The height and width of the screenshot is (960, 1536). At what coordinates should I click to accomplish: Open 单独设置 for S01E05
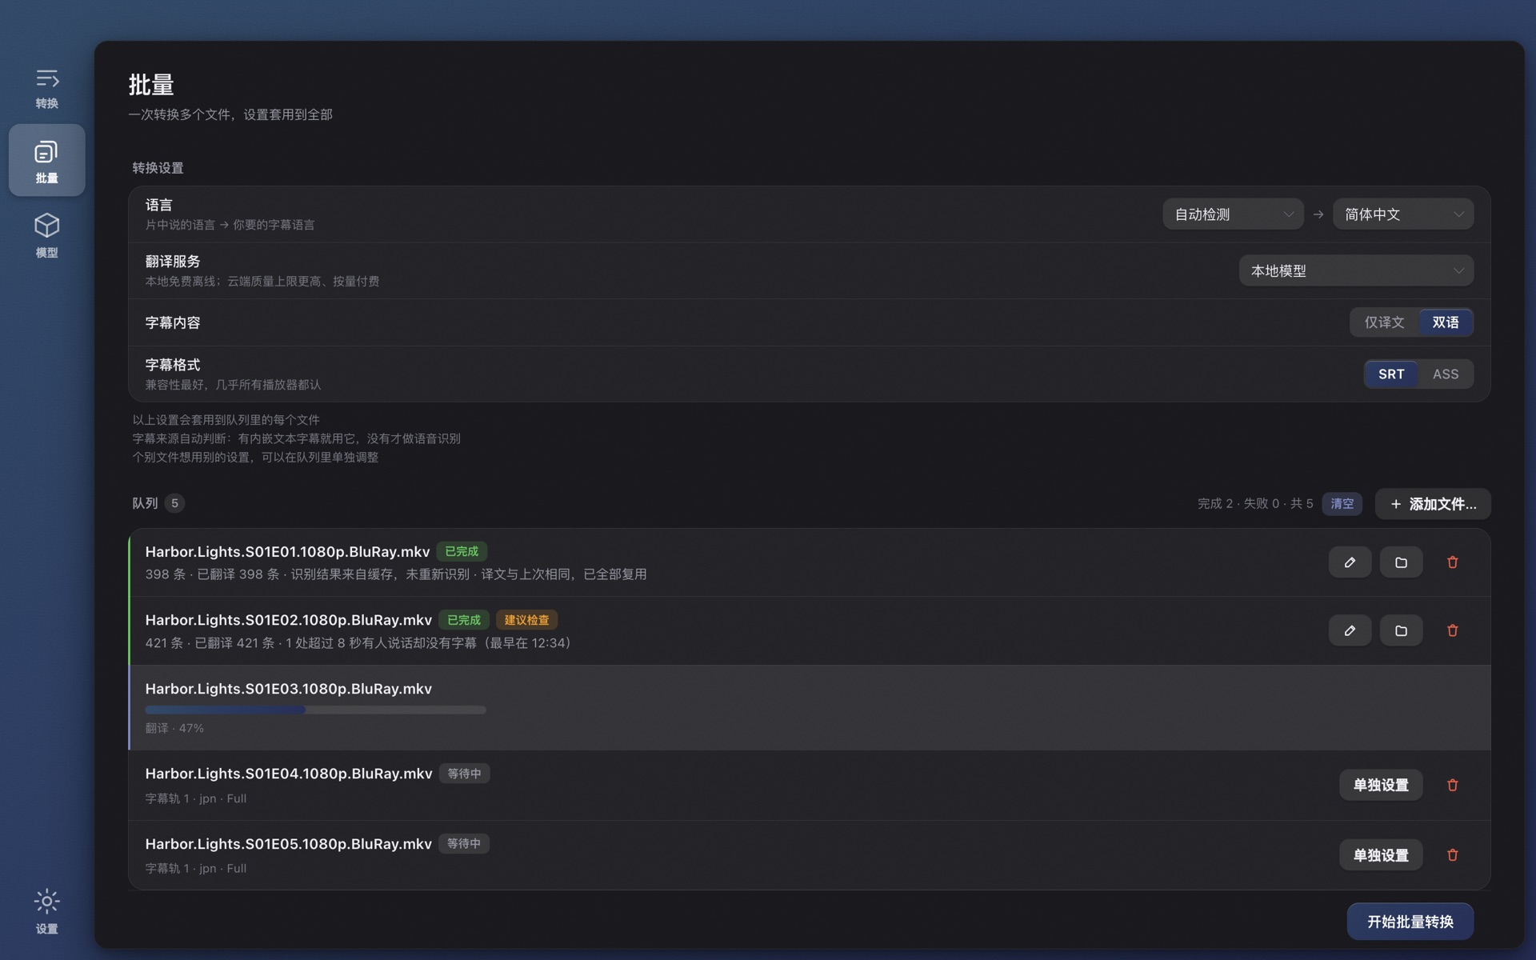pyautogui.click(x=1381, y=855)
